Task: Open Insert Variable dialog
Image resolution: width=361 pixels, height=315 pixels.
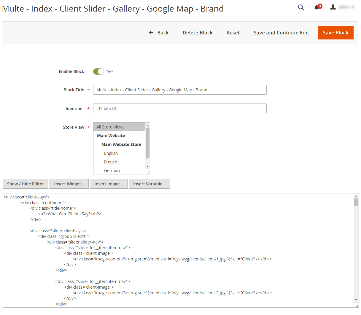Action: [149, 184]
